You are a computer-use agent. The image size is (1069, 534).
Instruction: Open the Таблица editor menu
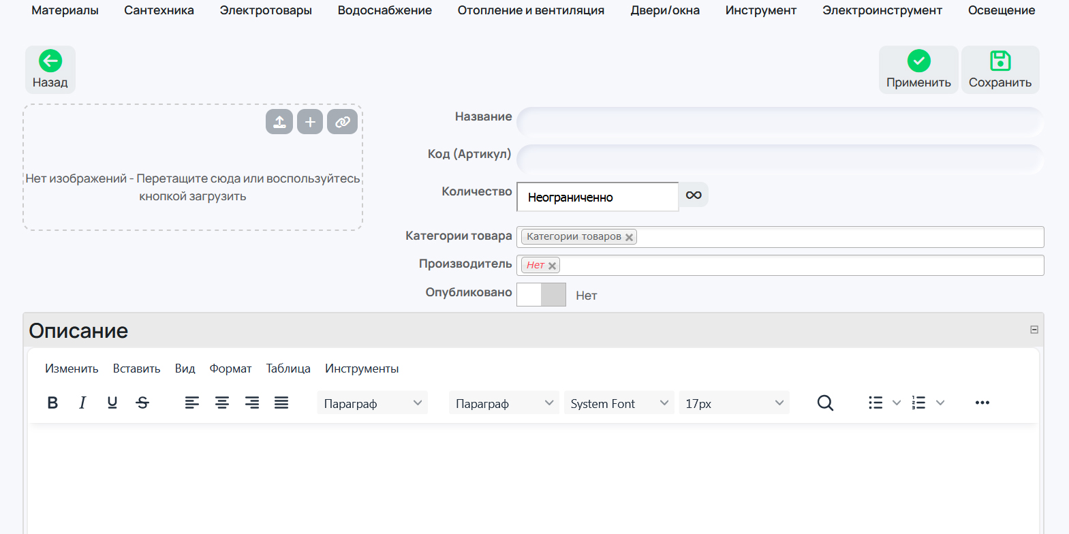tap(288, 368)
